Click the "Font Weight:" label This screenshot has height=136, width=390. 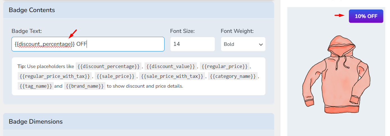click(x=237, y=31)
